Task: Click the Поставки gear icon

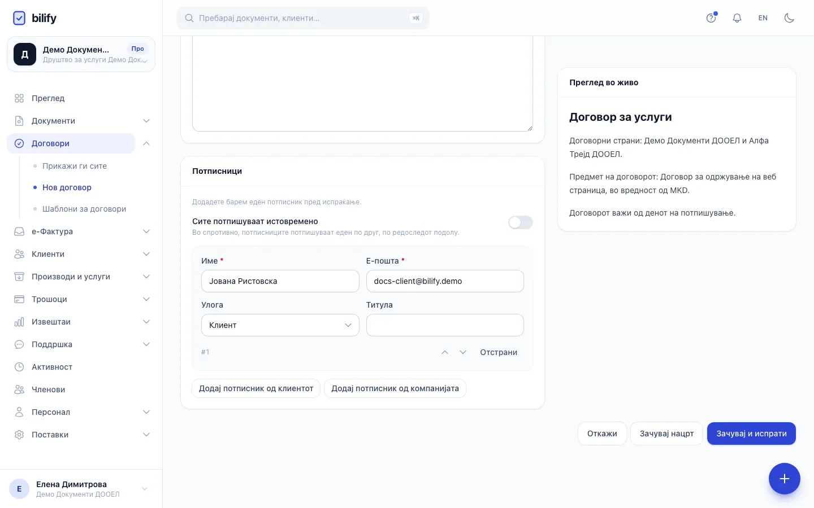Action: pos(19,435)
